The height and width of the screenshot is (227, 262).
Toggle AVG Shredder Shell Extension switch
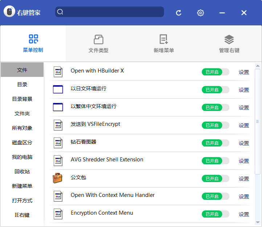coord(216,161)
